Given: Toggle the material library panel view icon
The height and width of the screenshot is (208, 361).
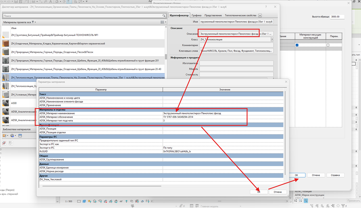Looking at the screenshot, I should pos(20,136).
